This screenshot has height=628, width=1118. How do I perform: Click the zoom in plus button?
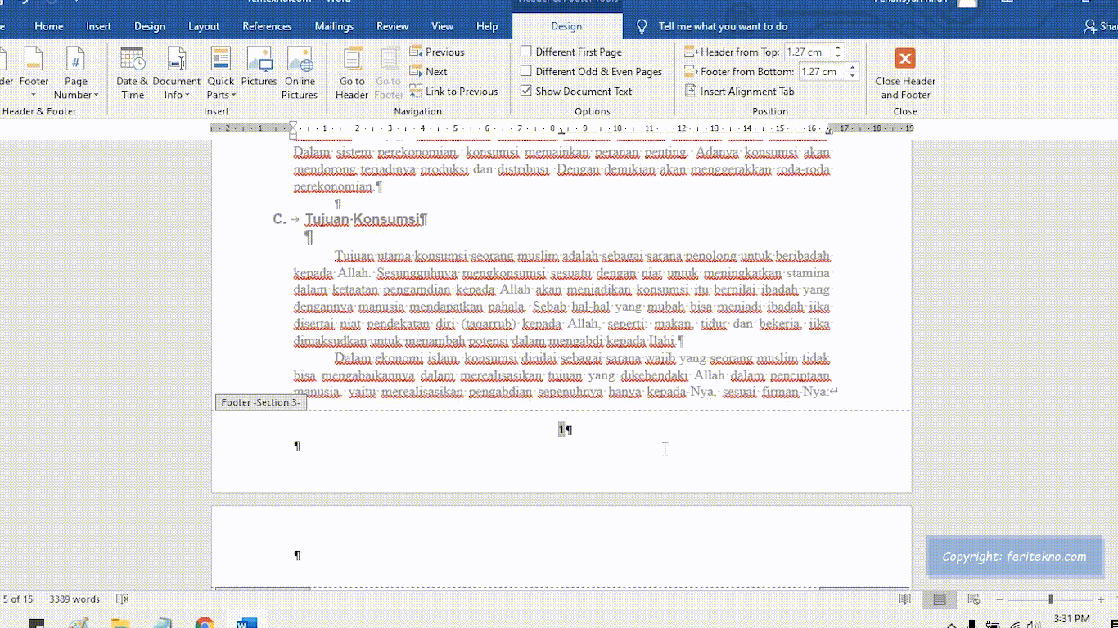[x=1101, y=599]
